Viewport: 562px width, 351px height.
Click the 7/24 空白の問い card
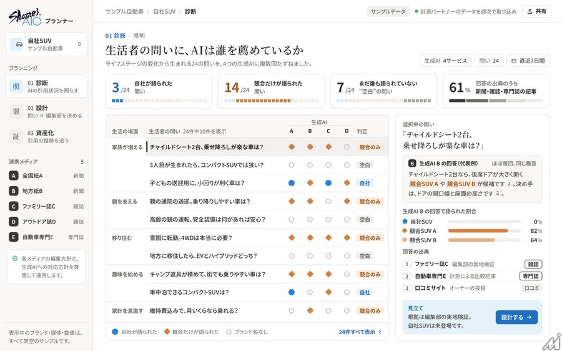coord(383,91)
